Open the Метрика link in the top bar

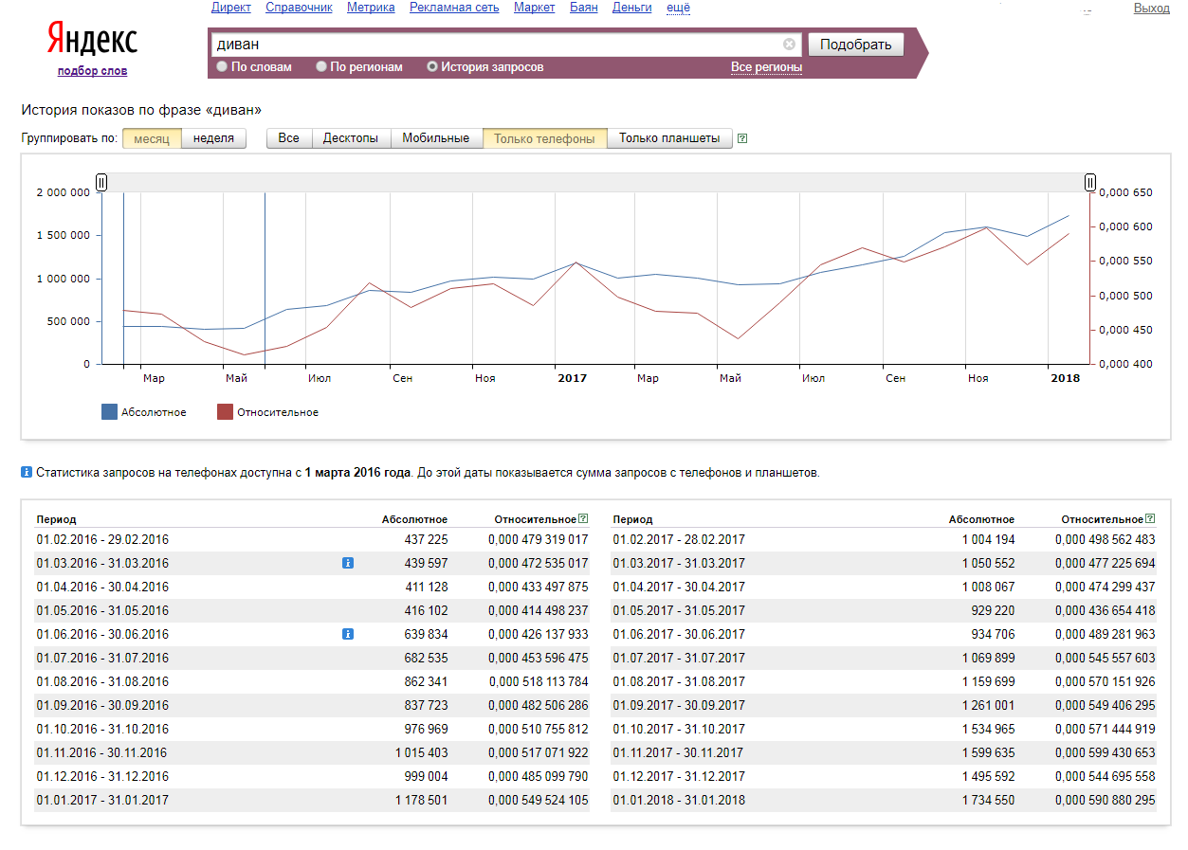[x=371, y=8]
